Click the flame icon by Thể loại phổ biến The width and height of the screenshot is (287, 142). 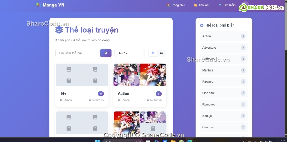click(x=202, y=25)
